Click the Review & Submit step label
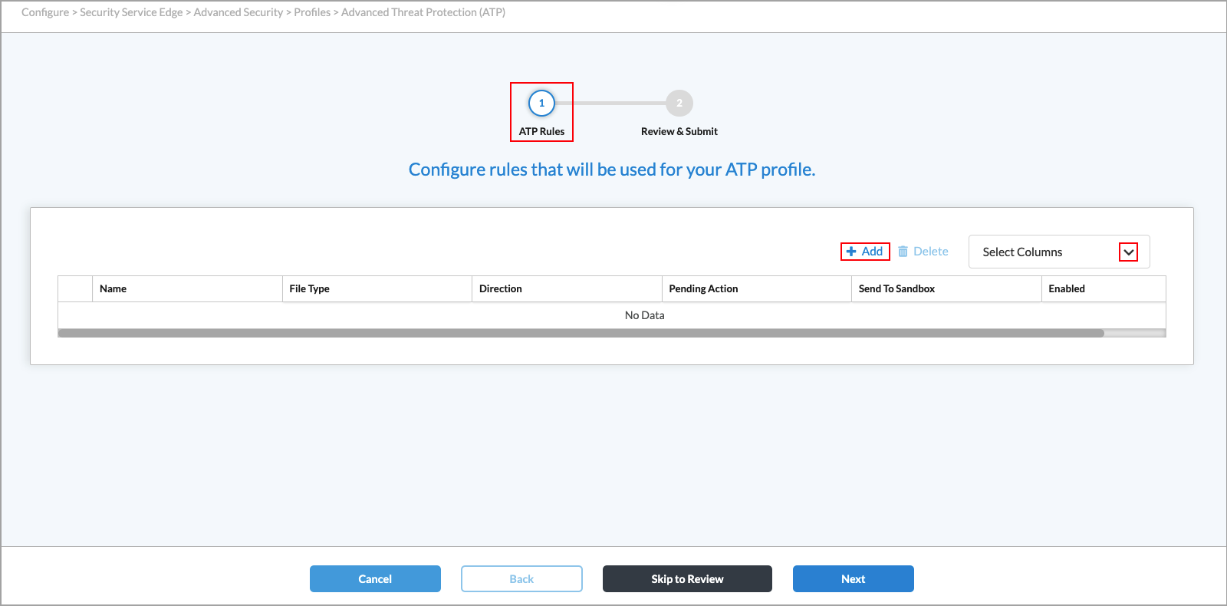This screenshot has height=606, width=1227. [x=679, y=131]
